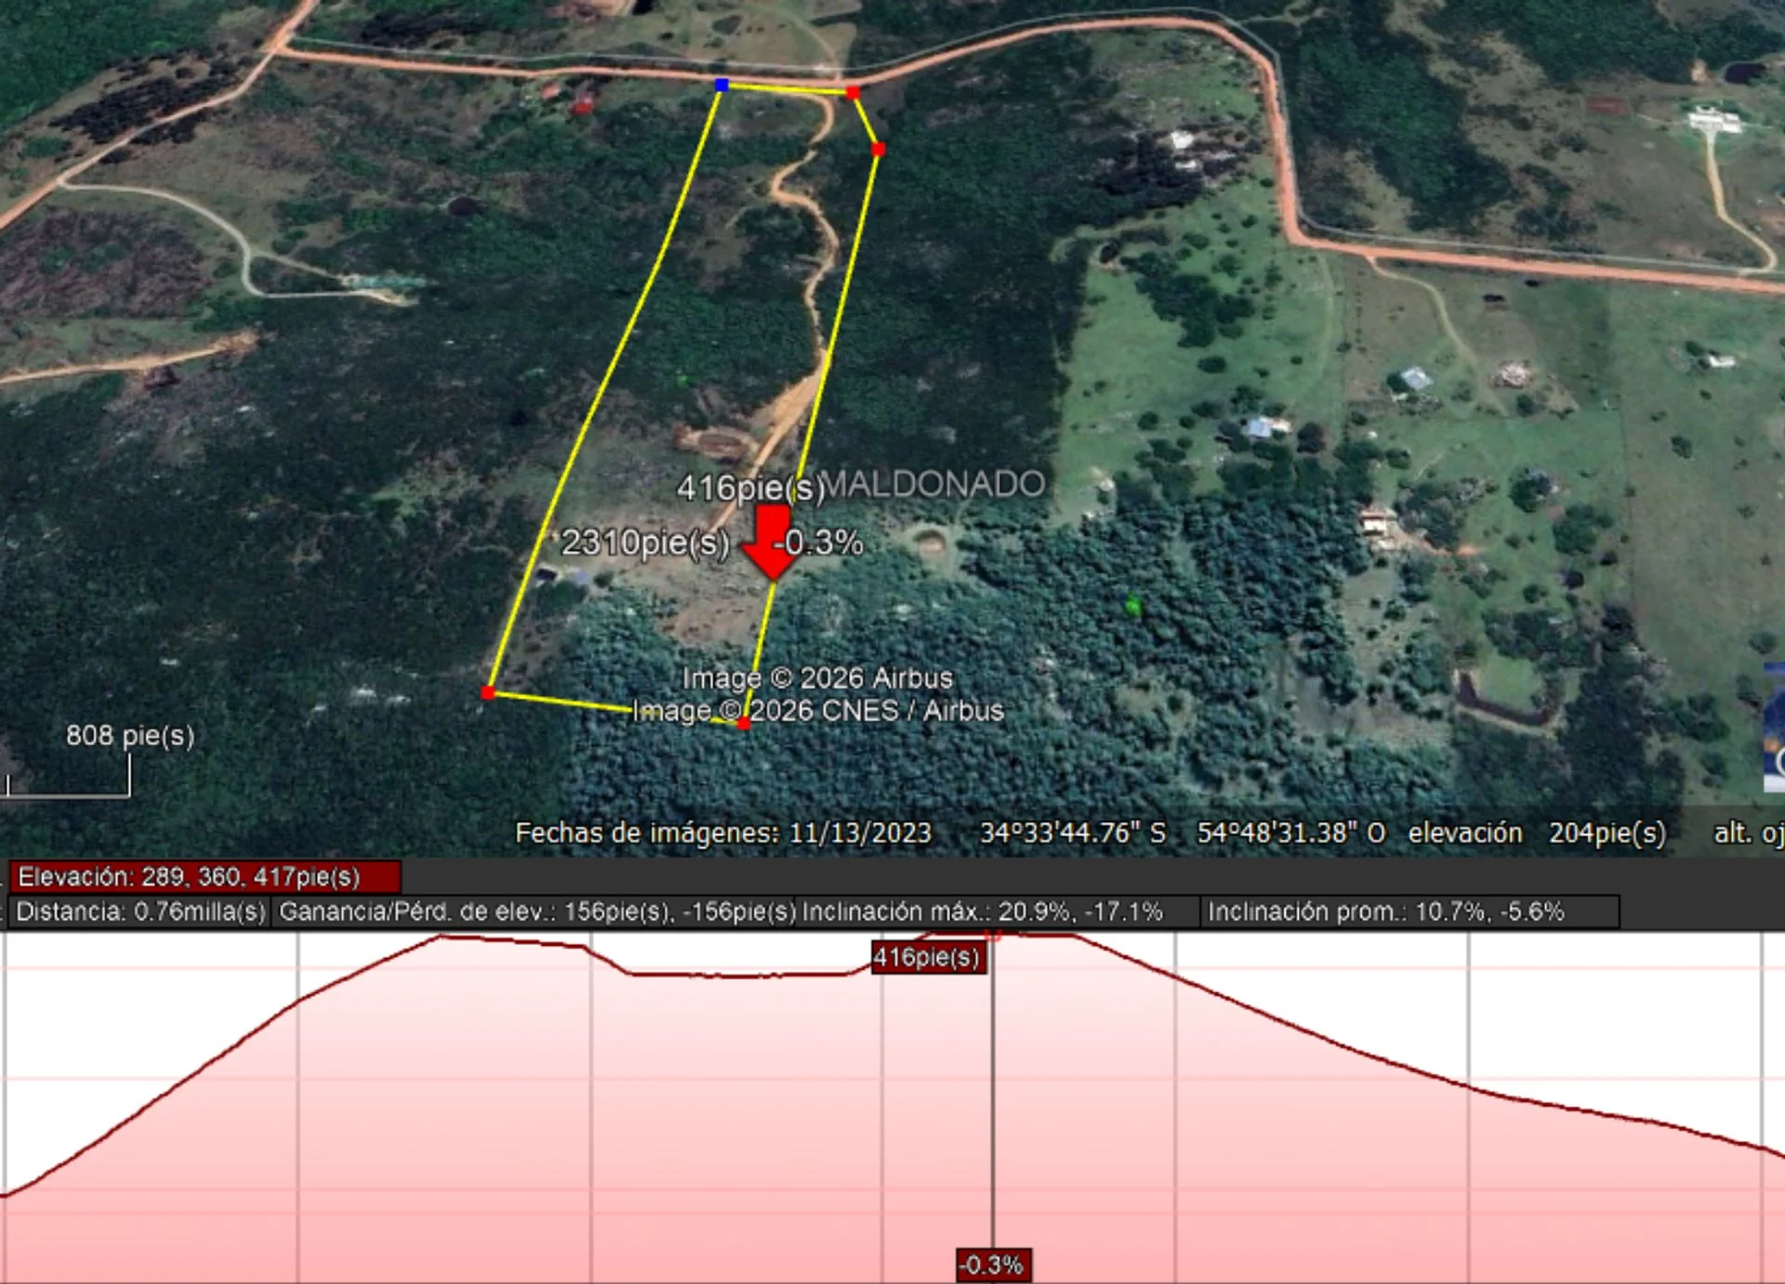Viewport: 1785px width, 1284px height.
Task: Select the Ganancia/Pérd. de elev. stat
Action: point(536,911)
